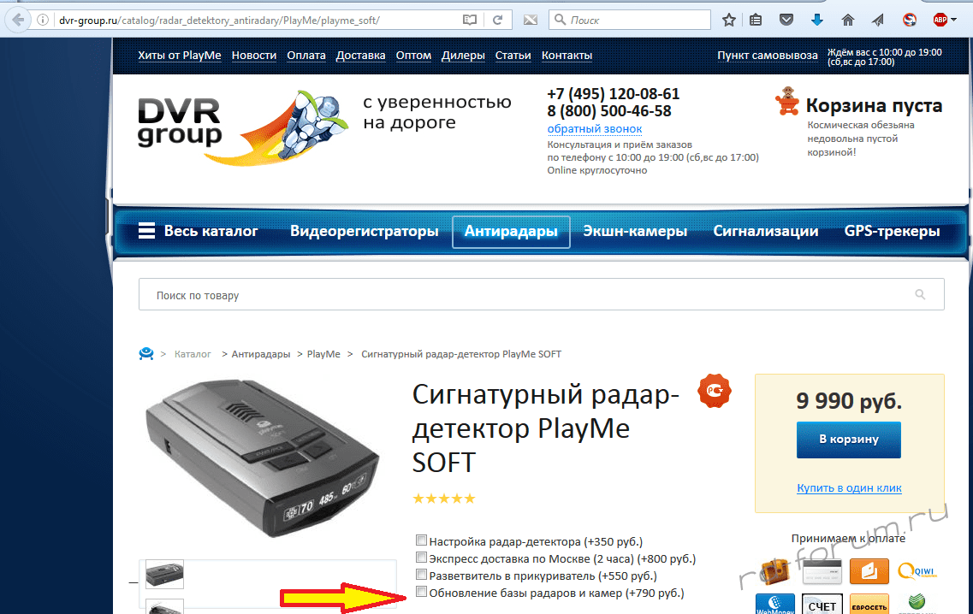Screen dimensions: 973x614
Task: Click the browser back arrow button
Action: point(17,19)
